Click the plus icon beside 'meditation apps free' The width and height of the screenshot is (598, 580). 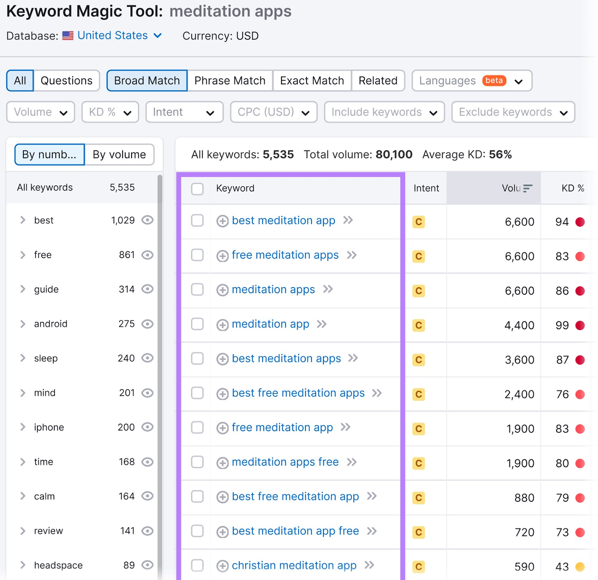(x=222, y=463)
